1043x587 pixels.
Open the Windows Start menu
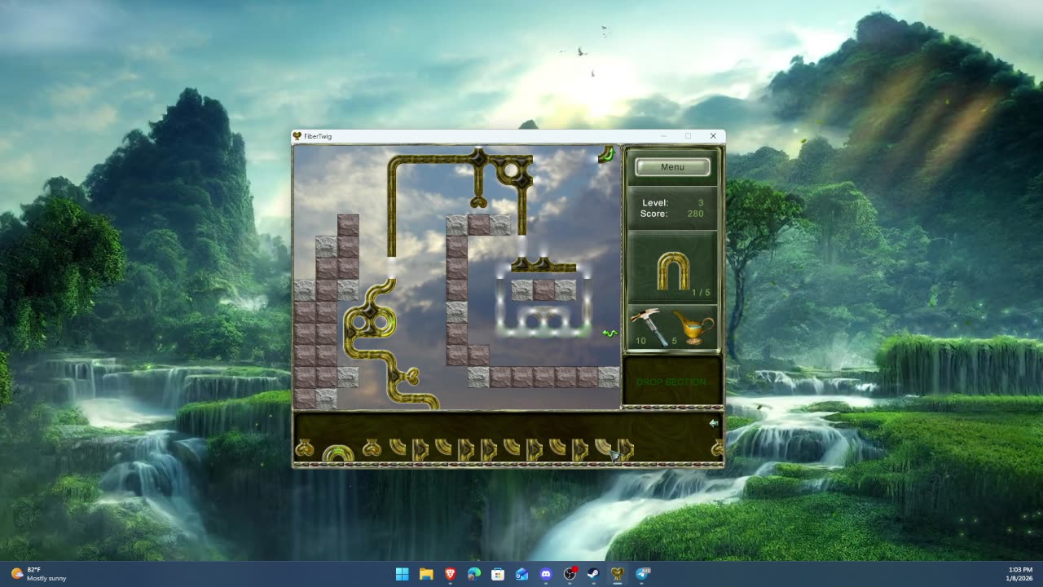[403, 574]
